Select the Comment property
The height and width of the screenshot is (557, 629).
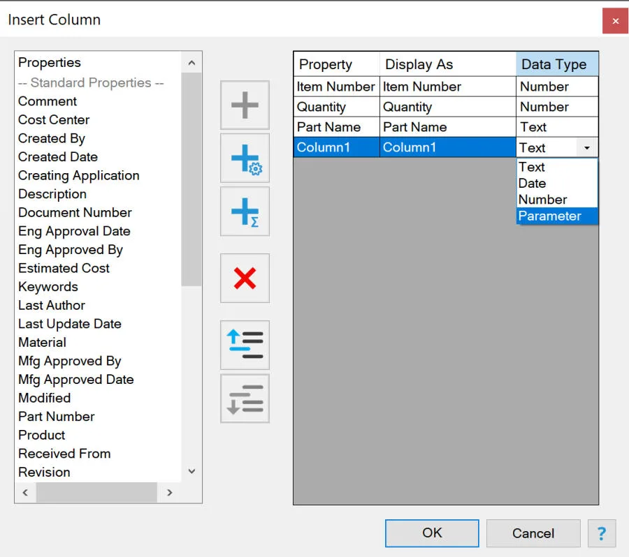coord(48,101)
